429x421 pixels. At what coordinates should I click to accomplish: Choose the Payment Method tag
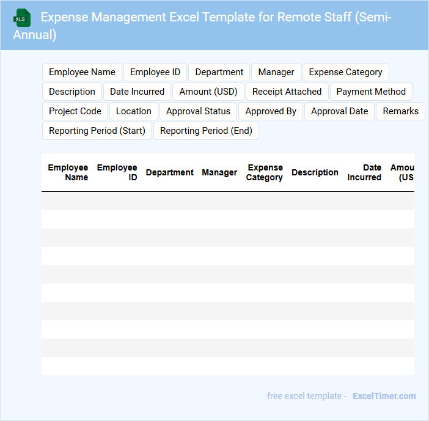371,92
